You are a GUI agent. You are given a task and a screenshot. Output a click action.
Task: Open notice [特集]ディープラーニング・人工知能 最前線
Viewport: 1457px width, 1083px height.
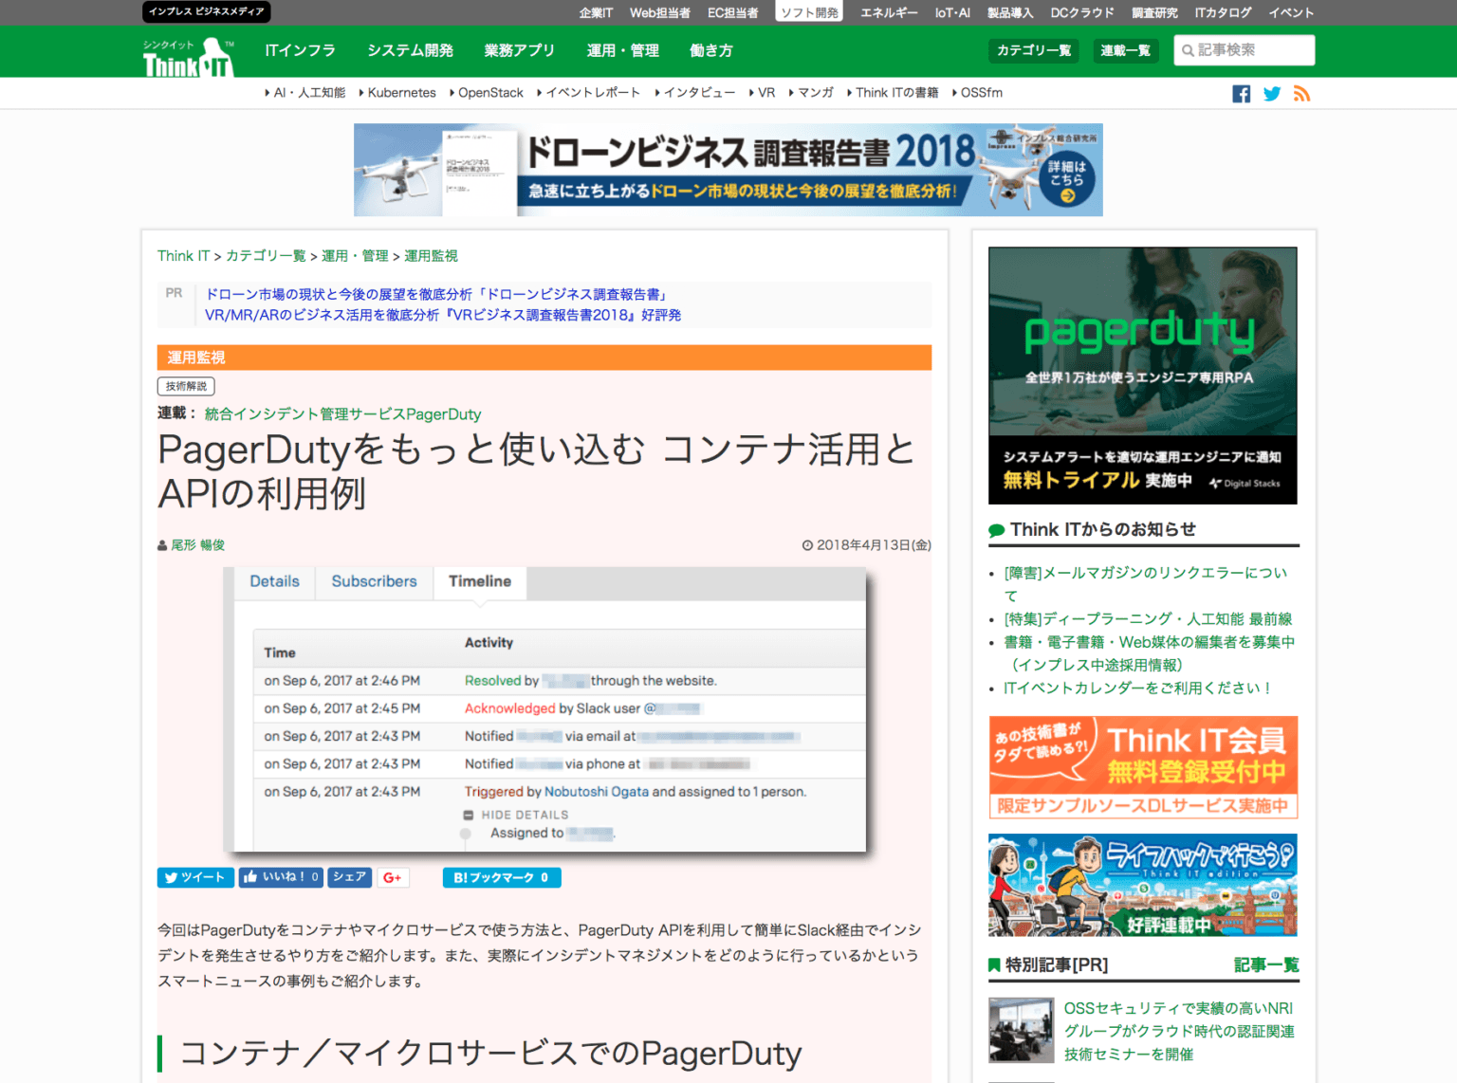1148,619
